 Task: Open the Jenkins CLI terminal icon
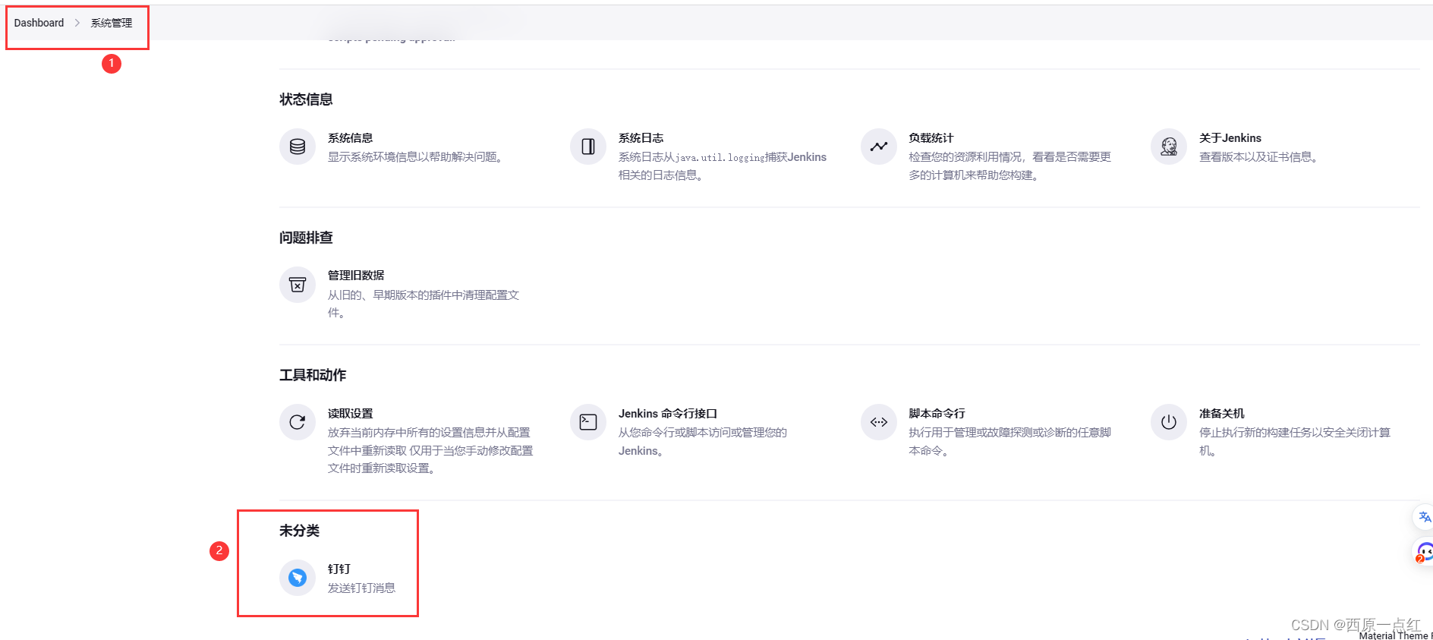pyautogui.click(x=588, y=422)
